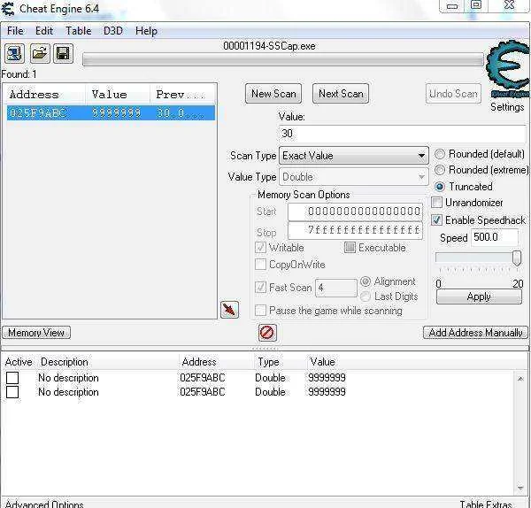Activate the first No description entry checkbox
This screenshot has height=508, width=531.
[x=12, y=378]
